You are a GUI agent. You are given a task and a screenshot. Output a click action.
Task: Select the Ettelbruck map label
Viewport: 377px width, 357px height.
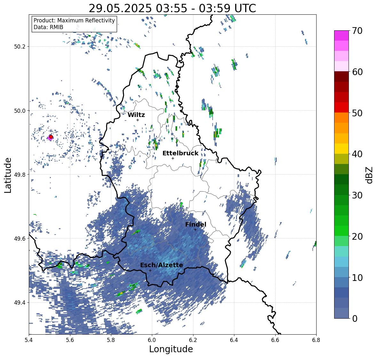(x=180, y=153)
